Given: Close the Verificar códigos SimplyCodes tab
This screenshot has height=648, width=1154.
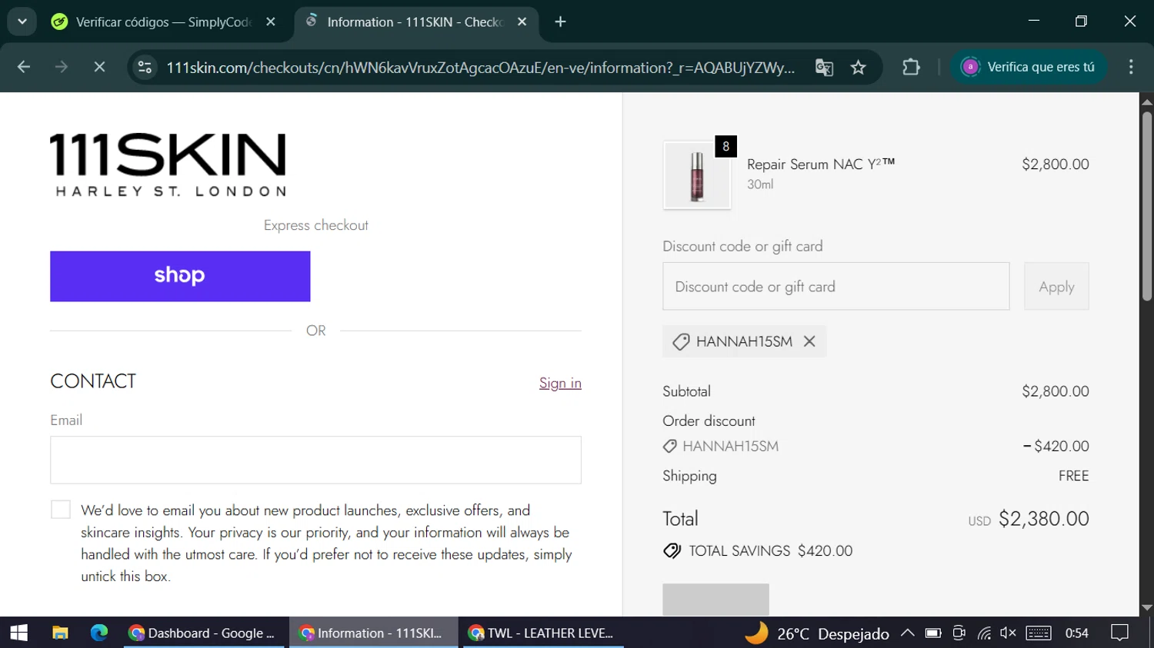Looking at the screenshot, I should coord(271,22).
